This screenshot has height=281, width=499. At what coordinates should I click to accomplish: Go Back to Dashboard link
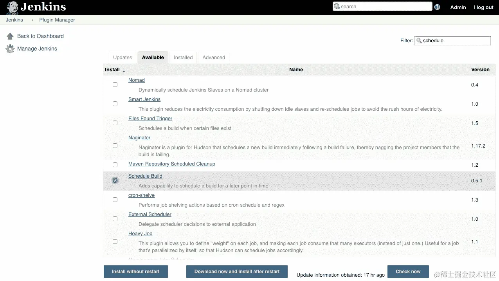(40, 36)
